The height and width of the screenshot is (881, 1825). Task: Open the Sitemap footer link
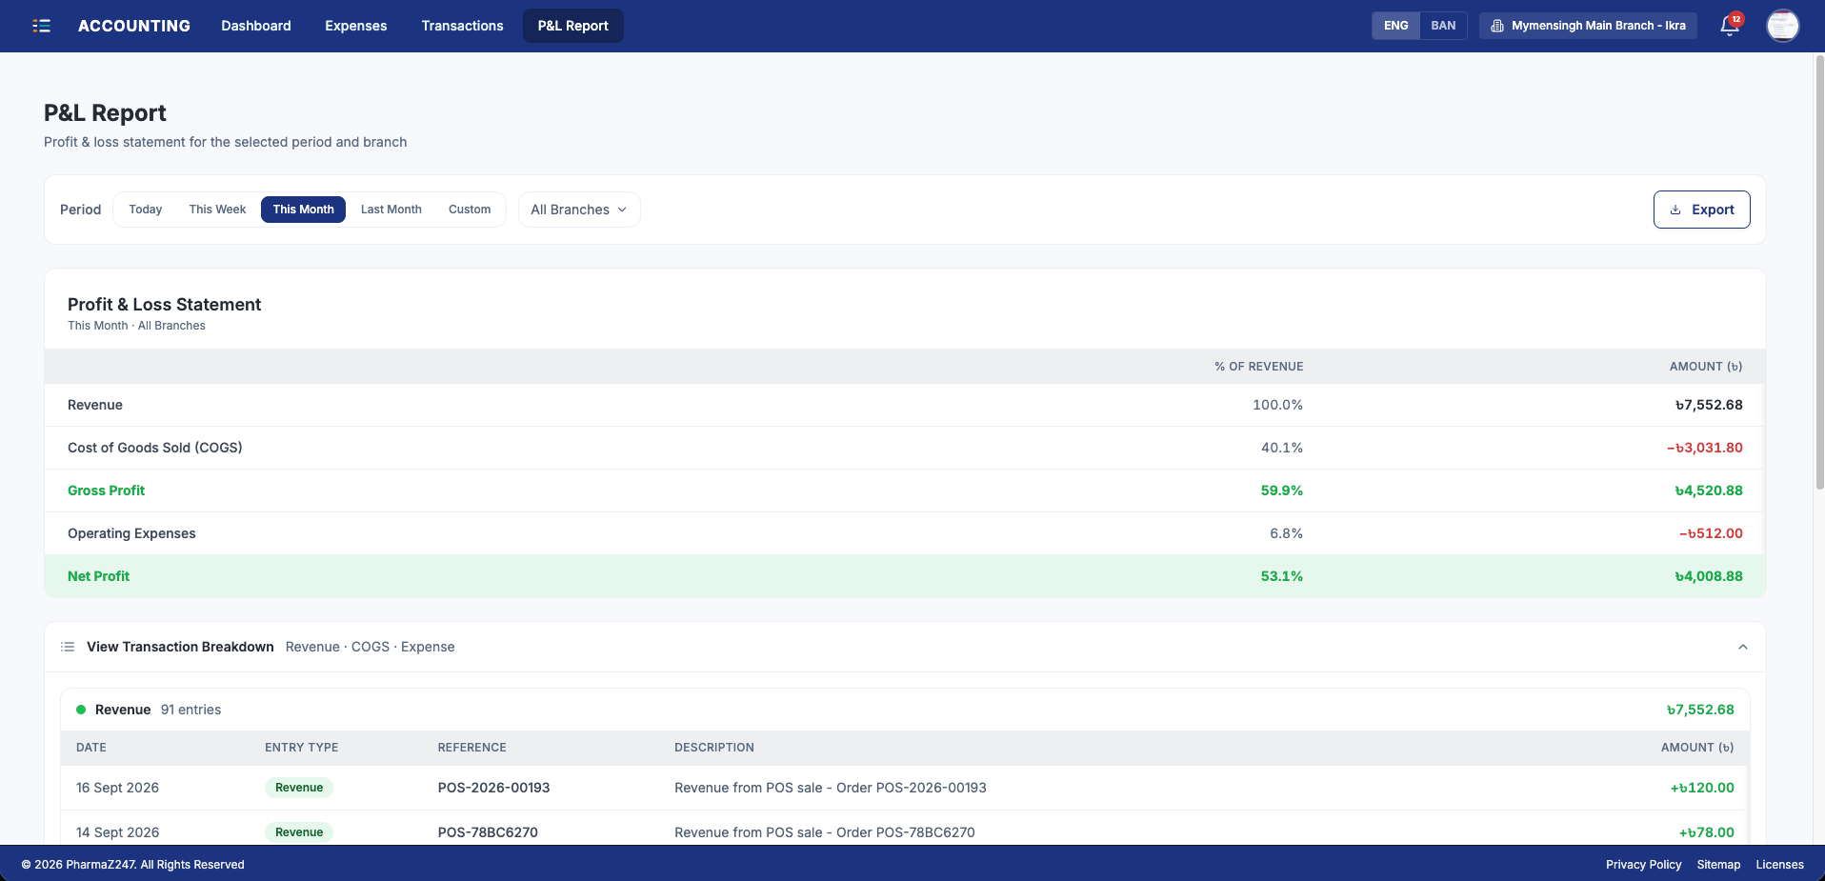point(1718,865)
